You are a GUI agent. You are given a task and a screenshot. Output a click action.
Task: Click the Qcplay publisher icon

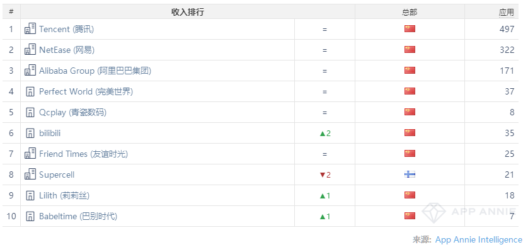(x=30, y=112)
